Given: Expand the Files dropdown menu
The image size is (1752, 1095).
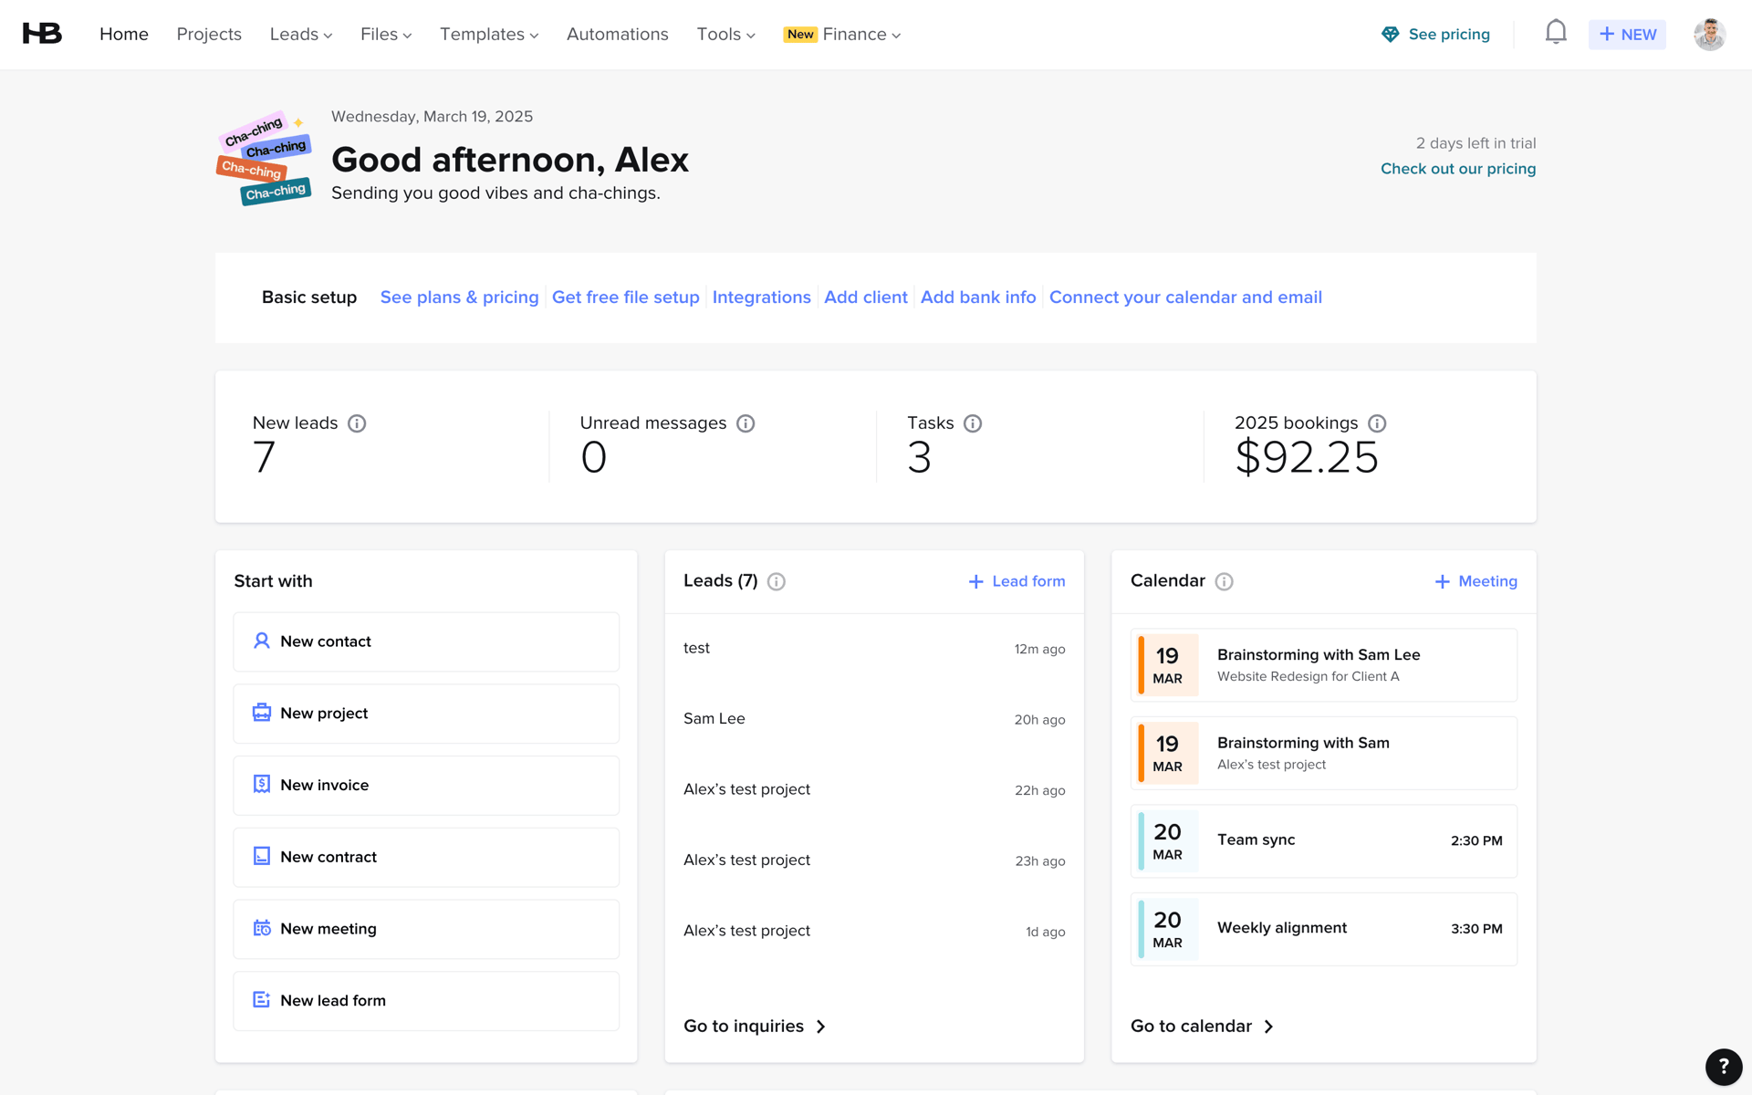Looking at the screenshot, I should click(386, 34).
